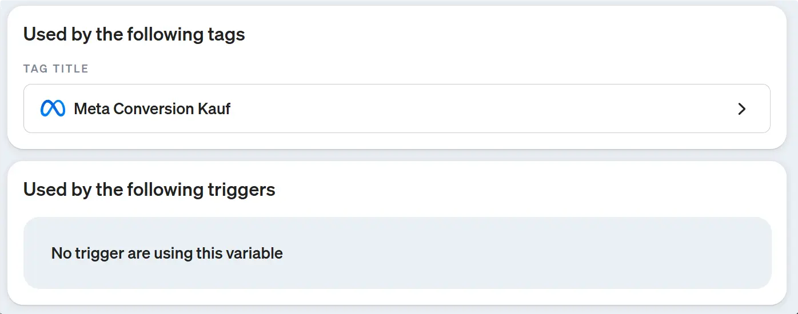Click the word 'Kauf' in the tag title
This screenshot has width=798, height=314.
pos(214,108)
